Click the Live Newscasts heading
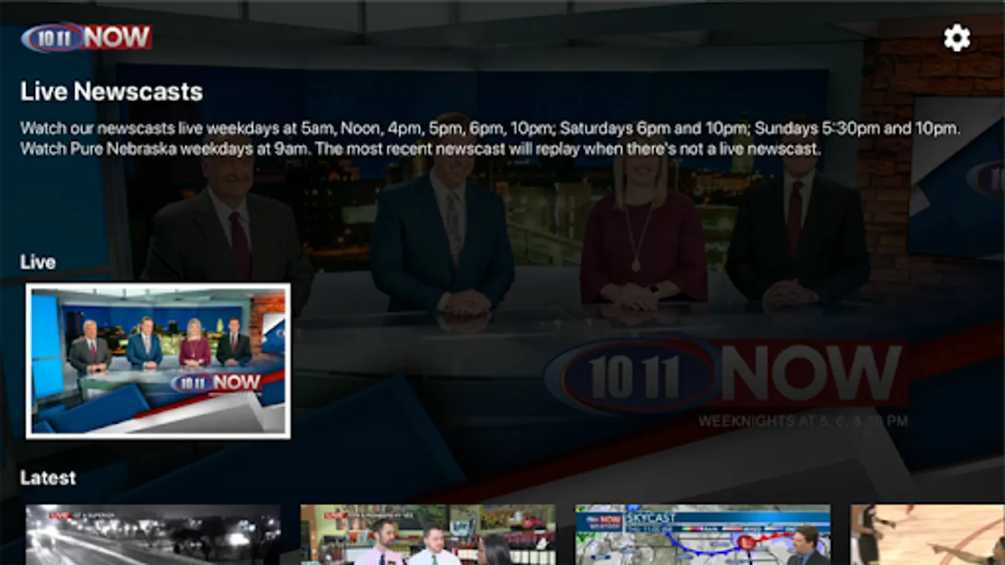 point(111,92)
